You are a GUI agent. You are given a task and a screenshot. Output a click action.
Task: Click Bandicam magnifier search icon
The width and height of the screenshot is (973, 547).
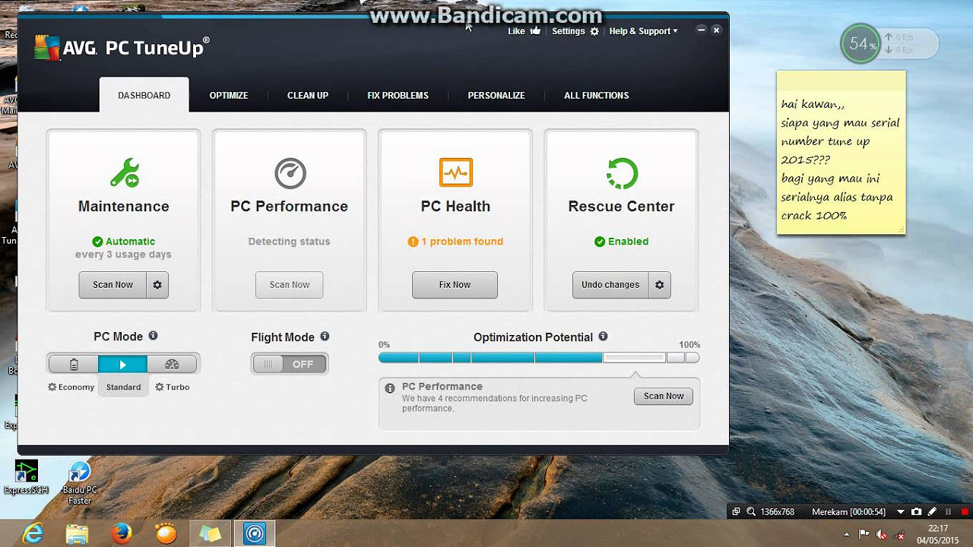pos(751,512)
